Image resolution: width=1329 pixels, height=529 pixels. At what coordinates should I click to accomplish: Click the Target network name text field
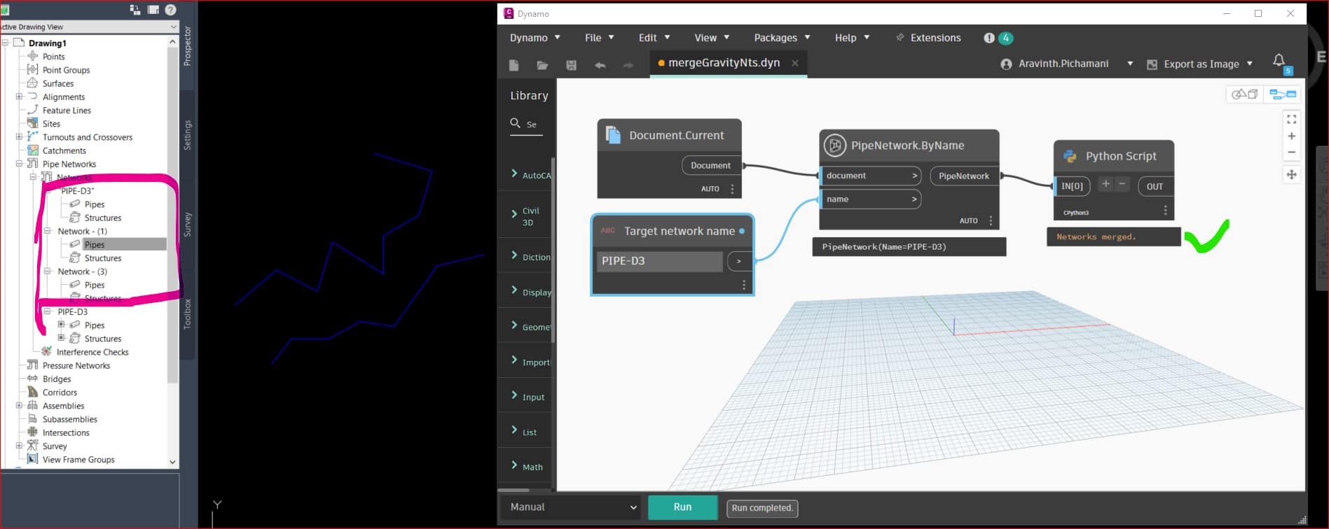pyautogui.click(x=660, y=261)
